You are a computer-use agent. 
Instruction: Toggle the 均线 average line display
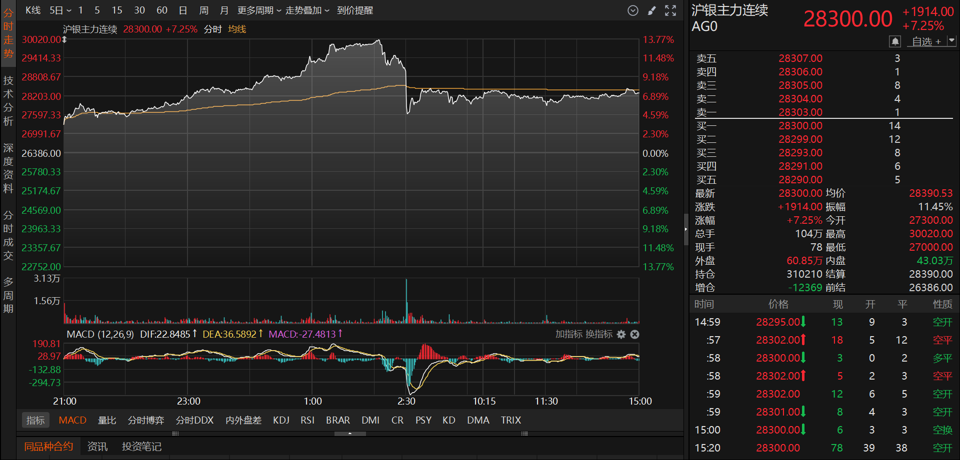point(237,29)
